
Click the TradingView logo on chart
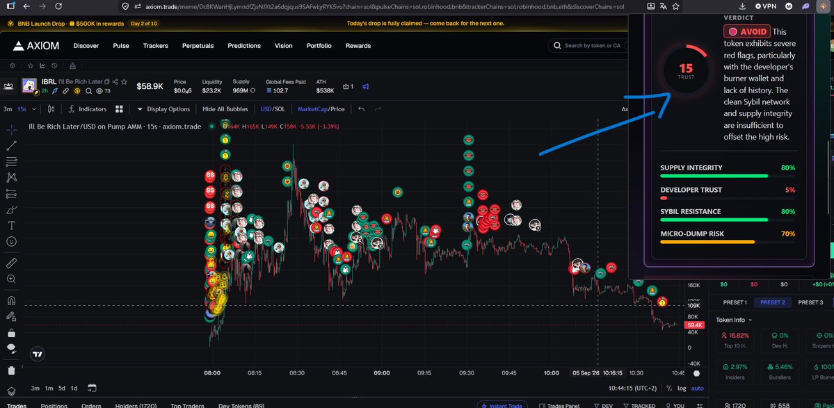click(x=38, y=354)
